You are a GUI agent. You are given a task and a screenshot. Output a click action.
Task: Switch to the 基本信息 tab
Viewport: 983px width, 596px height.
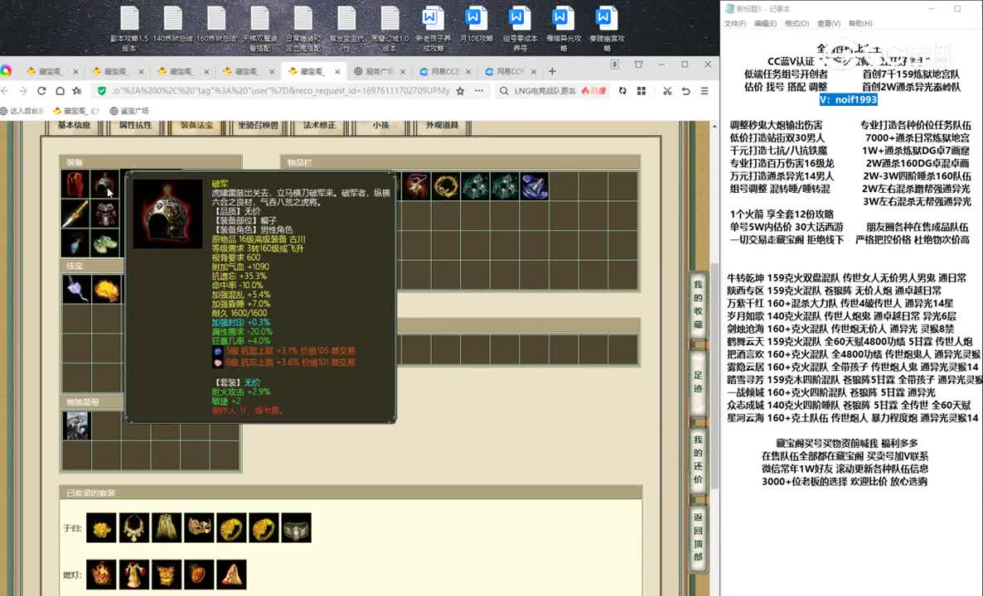coord(74,126)
